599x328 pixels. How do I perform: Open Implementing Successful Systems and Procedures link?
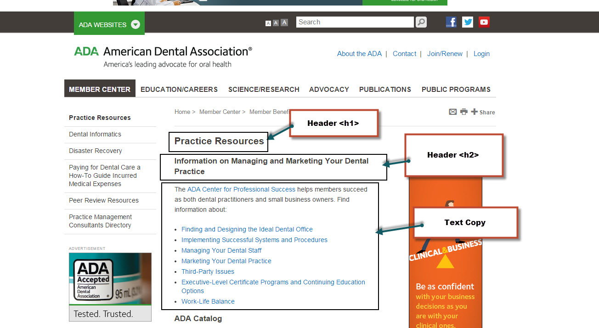(x=254, y=240)
